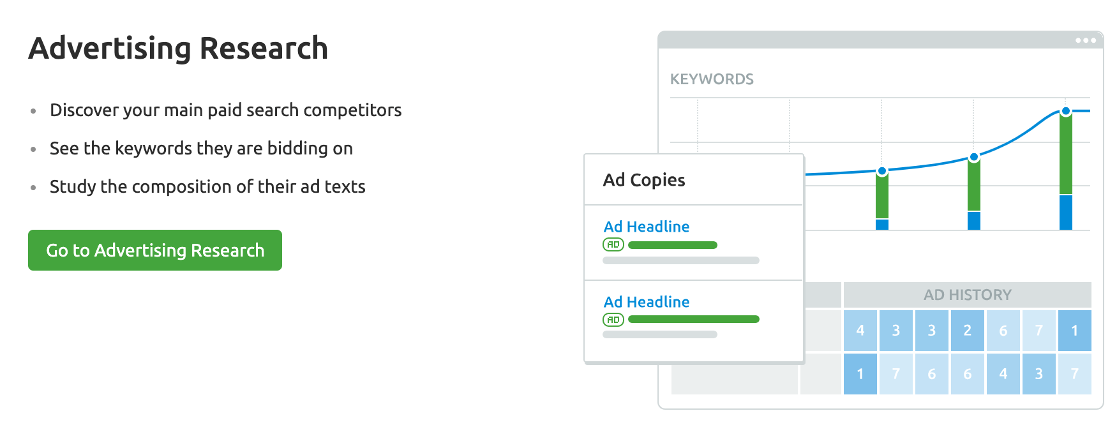Click the Go to Advertising Research button

155,250
